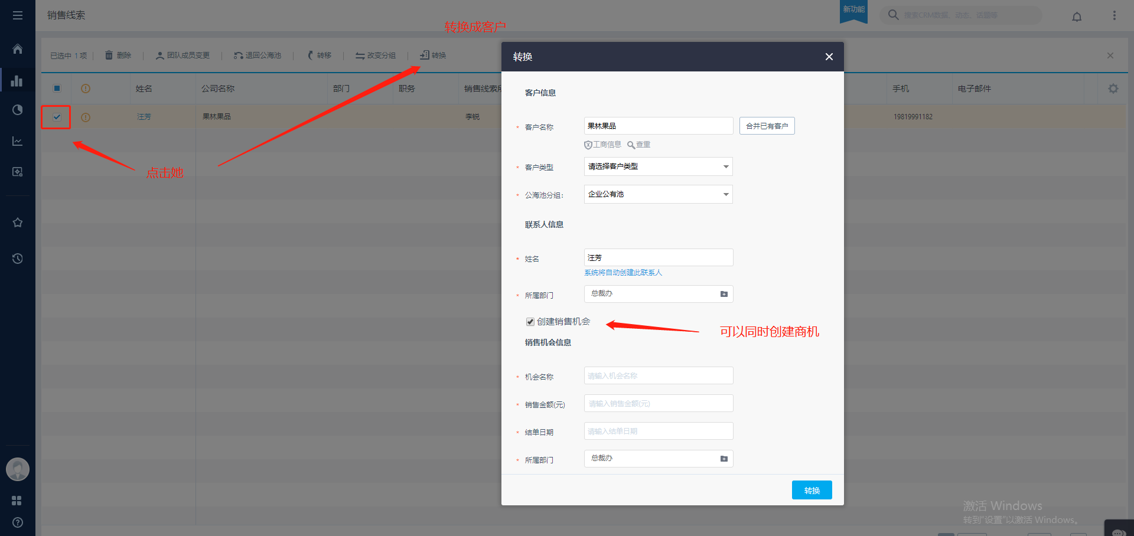The height and width of the screenshot is (536, 1134).
Task: Click the warning icon in 汪芳 row
Action: 86,117
